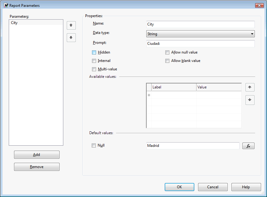Check the Null default value box
267x197 pixels.
94,145
